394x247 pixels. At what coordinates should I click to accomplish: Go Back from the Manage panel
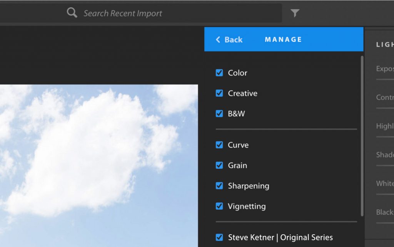[x=229, y=39]
